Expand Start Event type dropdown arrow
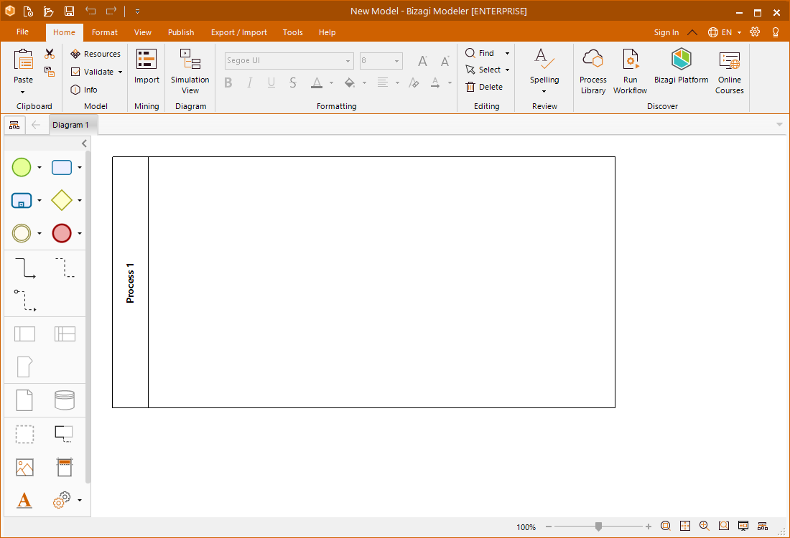Image resolution: width=790 pixels, height=538 pixels. click(x=39, y=167)
